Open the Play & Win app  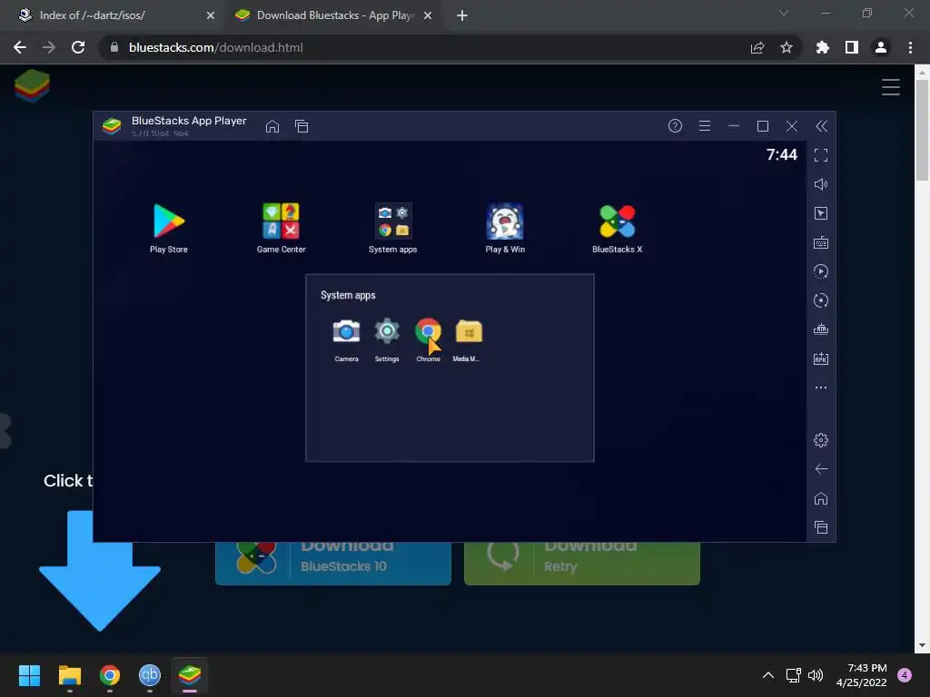pos(505,228)
